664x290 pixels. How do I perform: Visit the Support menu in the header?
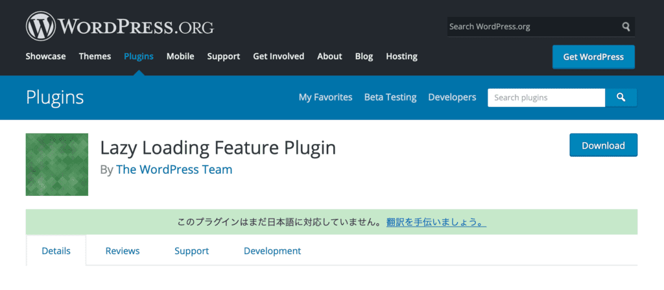coord(224,56)
